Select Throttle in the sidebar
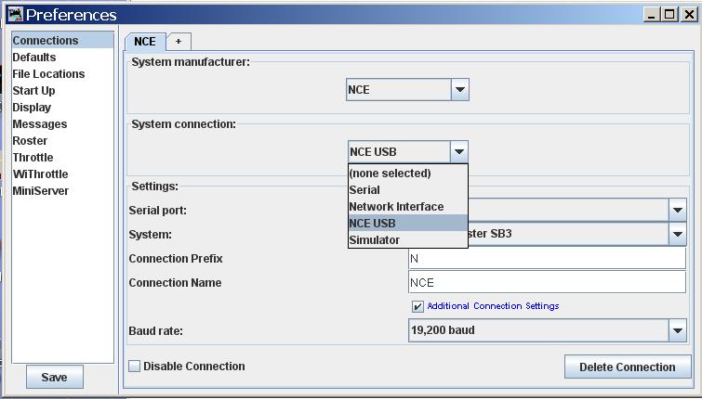702x399 pixels. 62,157
